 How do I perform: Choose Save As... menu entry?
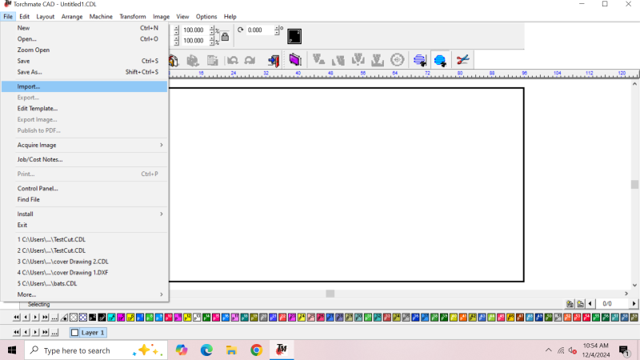[84, 72]
